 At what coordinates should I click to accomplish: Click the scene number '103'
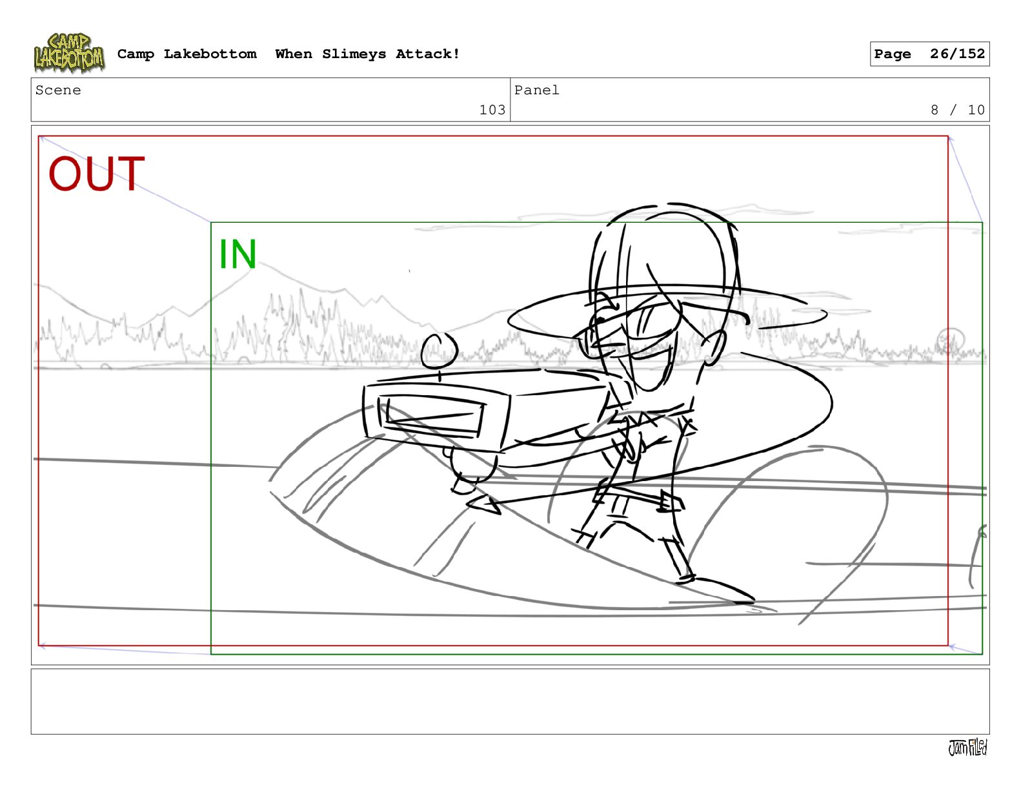coord(492,110)
